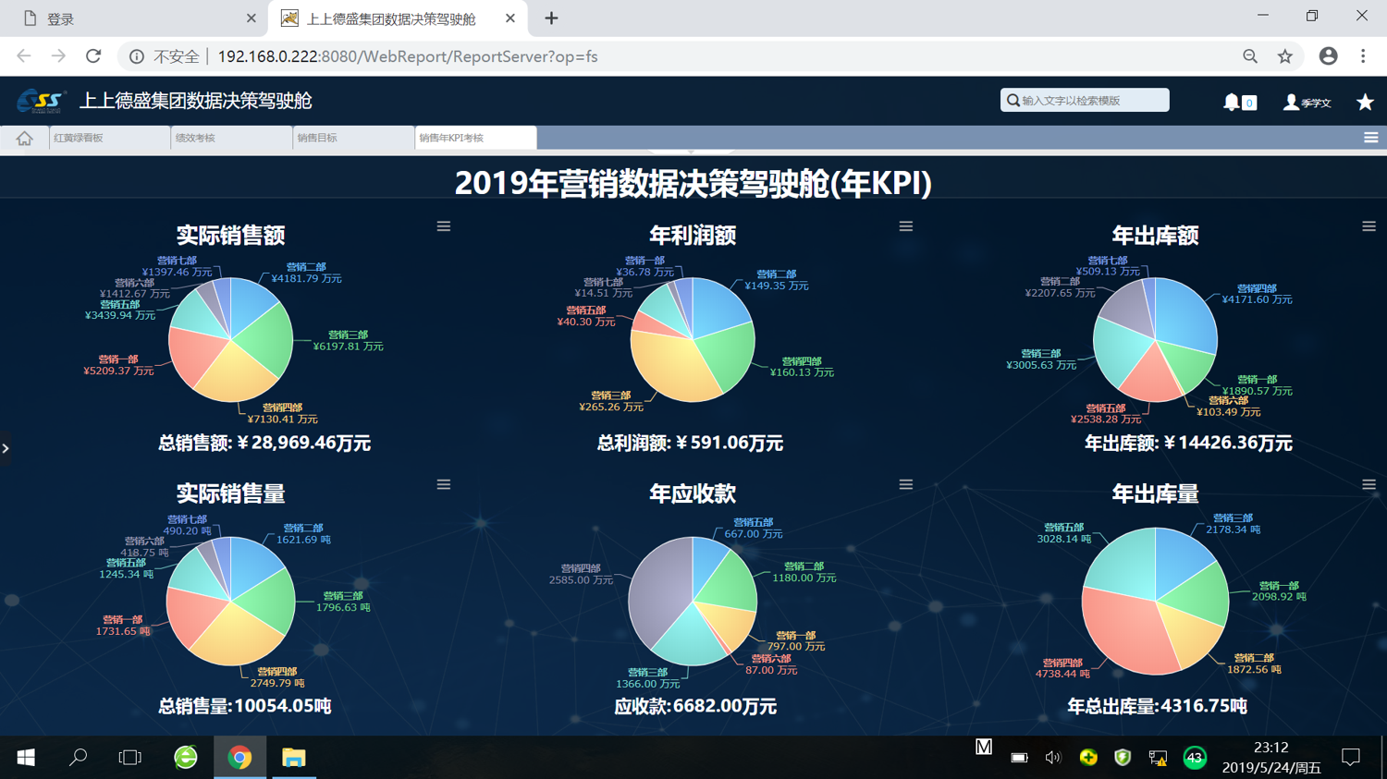Click 营销三部 1366.00 万元 label

647,678
